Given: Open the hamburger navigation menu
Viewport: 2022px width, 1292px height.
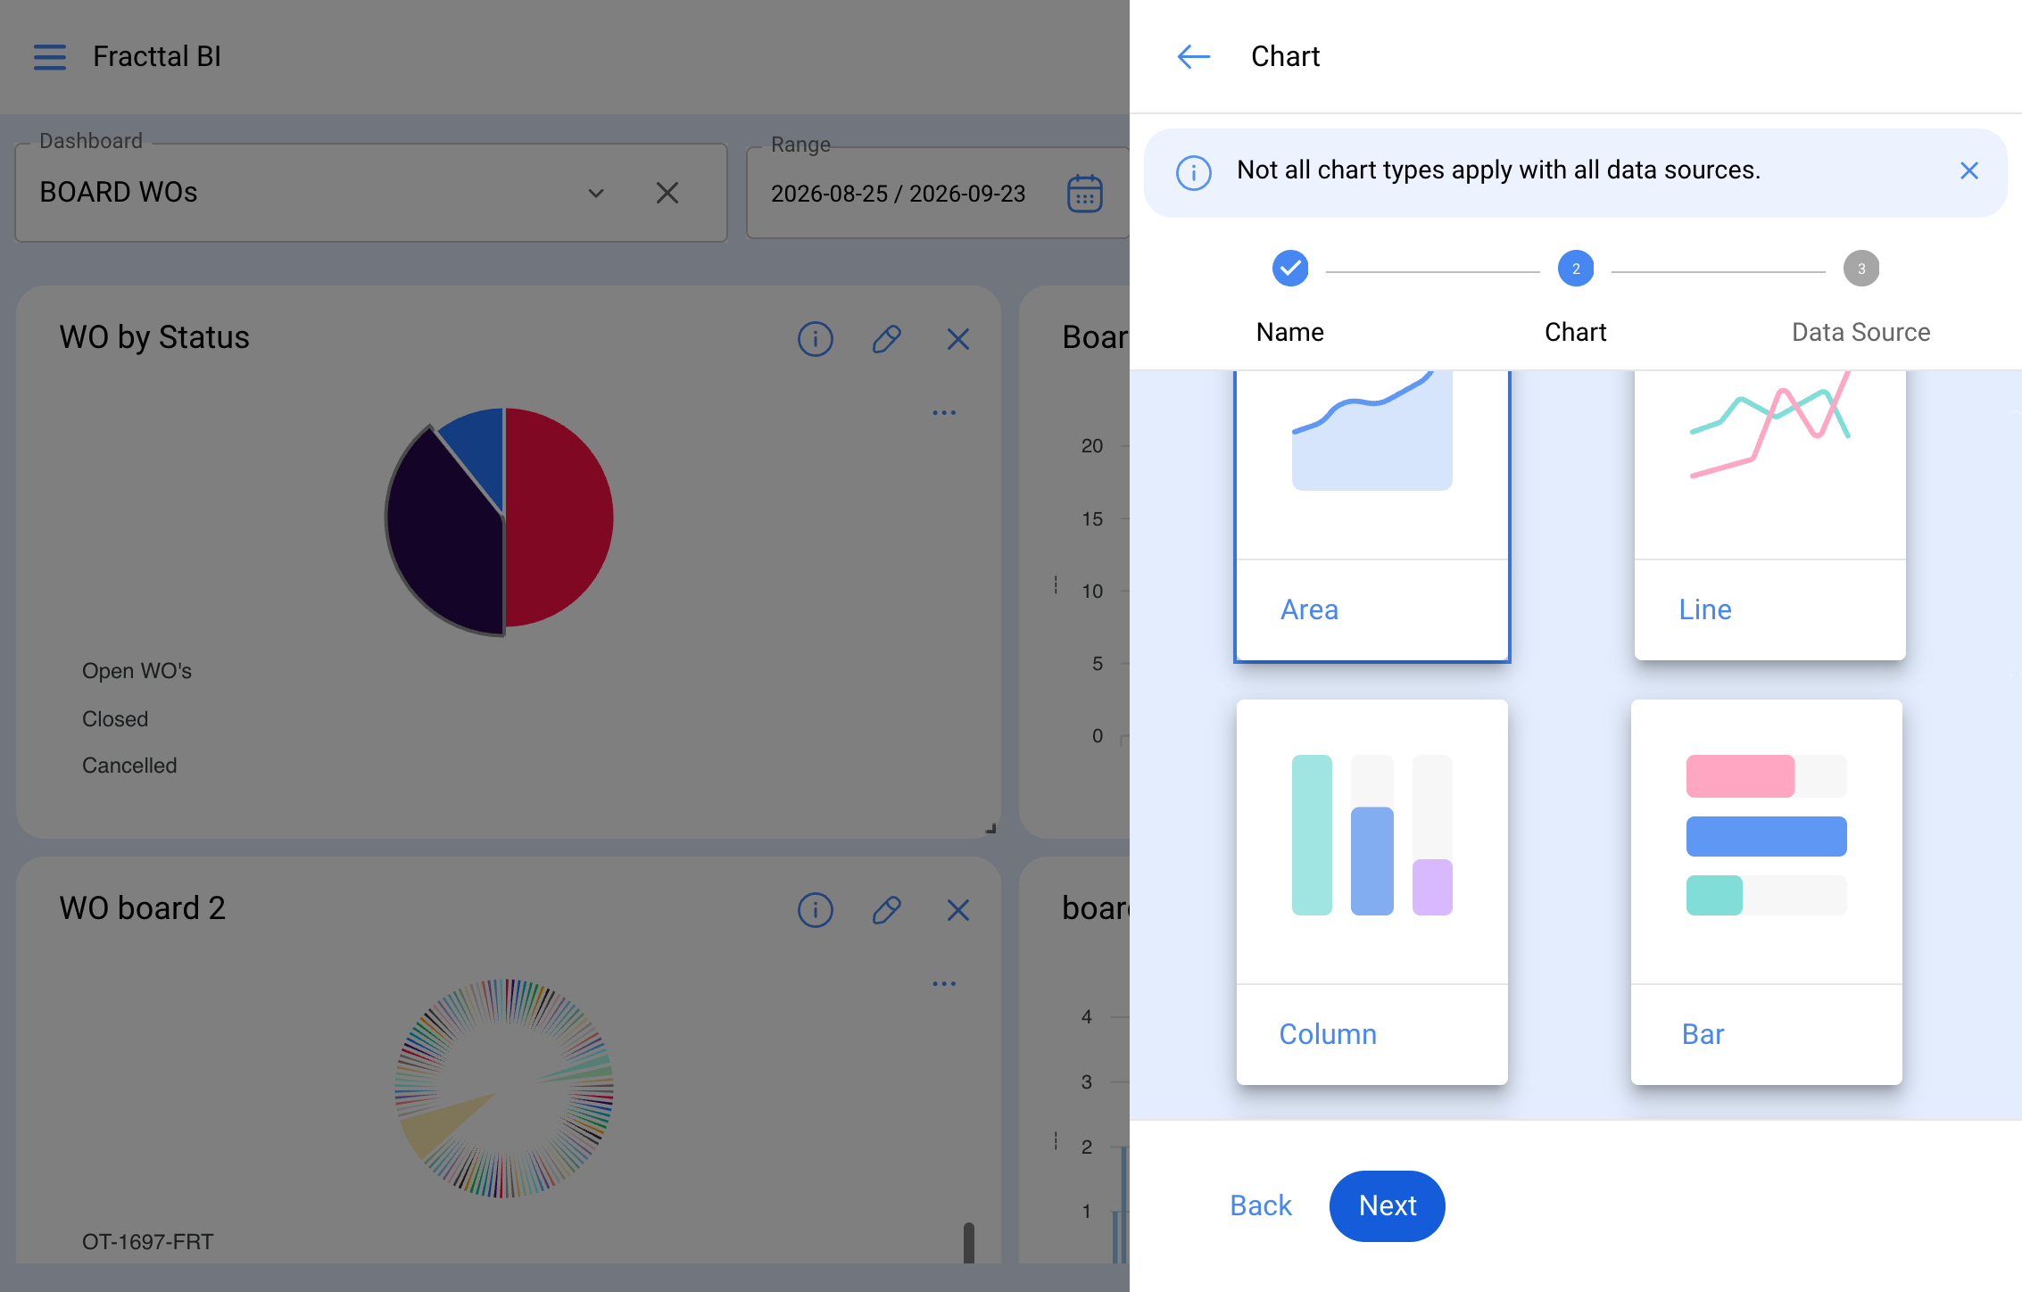Looking at the screenshot, I should (50, 57).
